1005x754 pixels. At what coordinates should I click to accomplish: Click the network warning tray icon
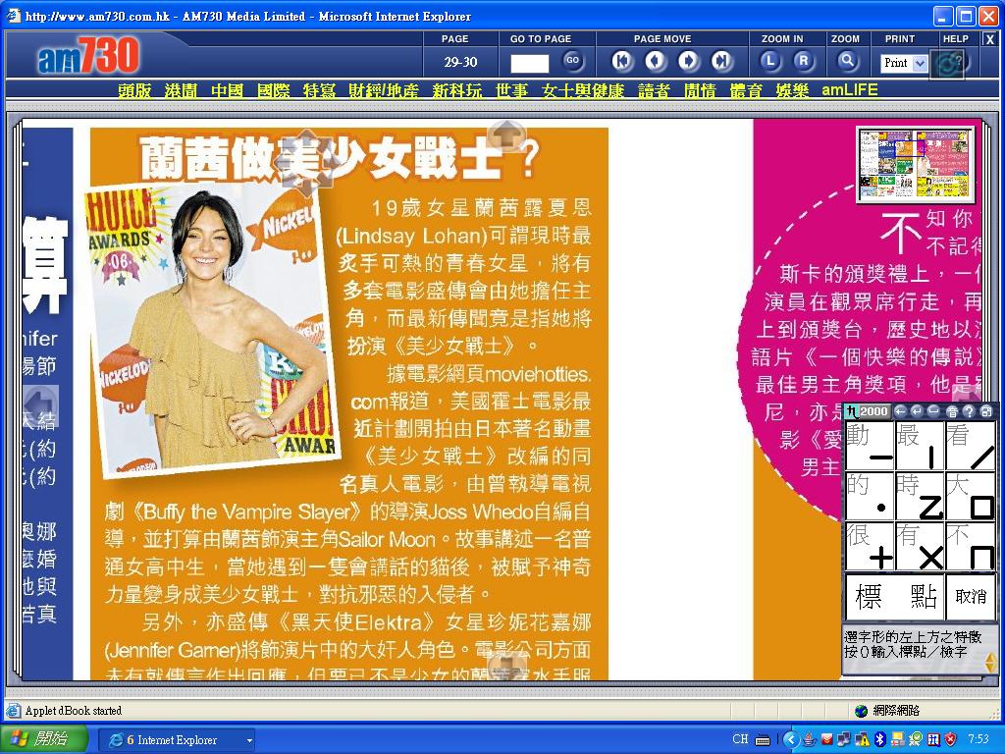(861, 740)
